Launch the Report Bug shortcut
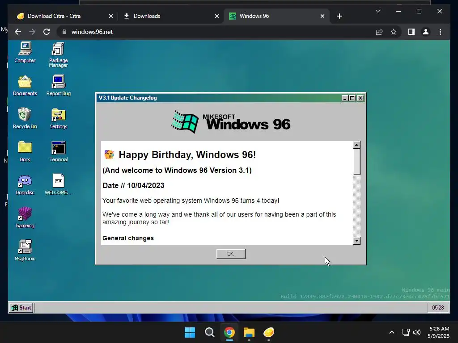 click(59, 85)
